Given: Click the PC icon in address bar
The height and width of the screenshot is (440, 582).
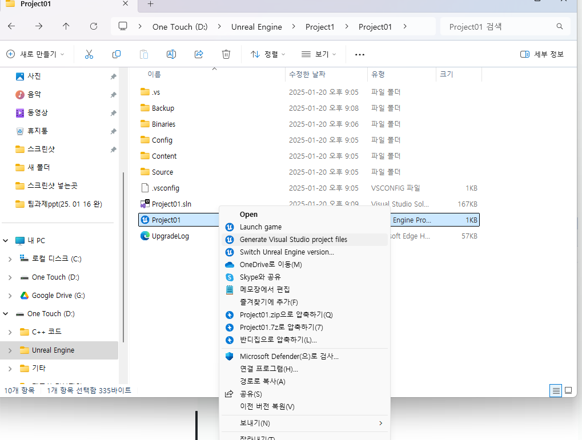Looking at the screenshot, I should click(122, 26).
